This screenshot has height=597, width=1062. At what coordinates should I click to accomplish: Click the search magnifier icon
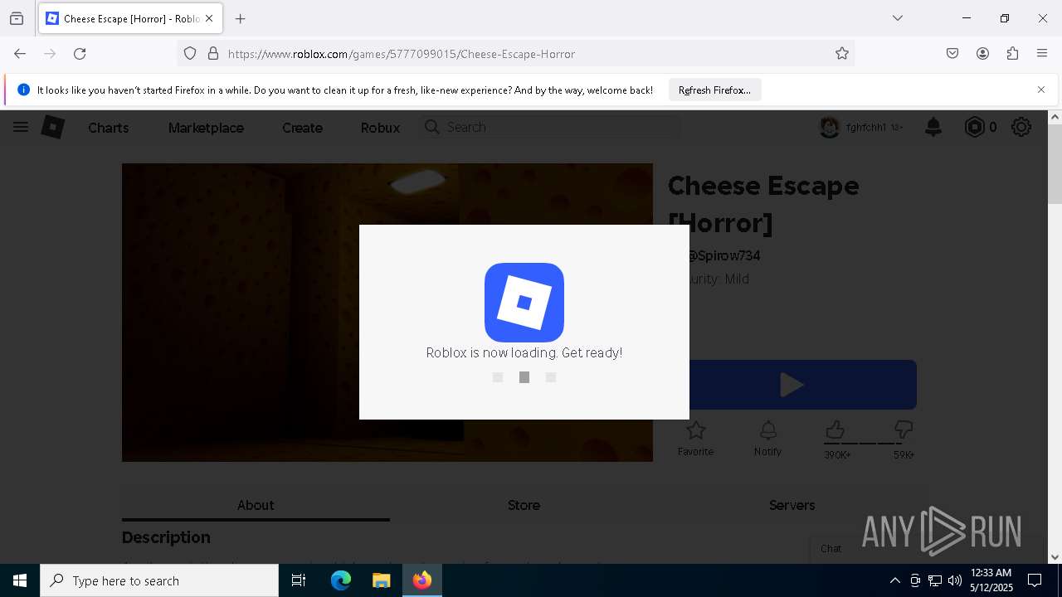tap(431, 127)
